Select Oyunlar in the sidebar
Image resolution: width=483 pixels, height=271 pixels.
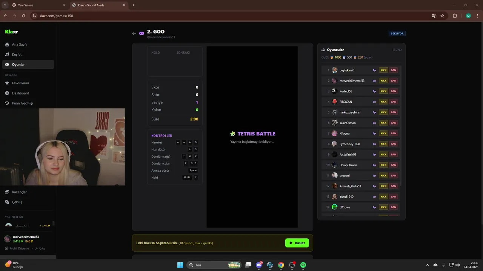pos(28,64)
